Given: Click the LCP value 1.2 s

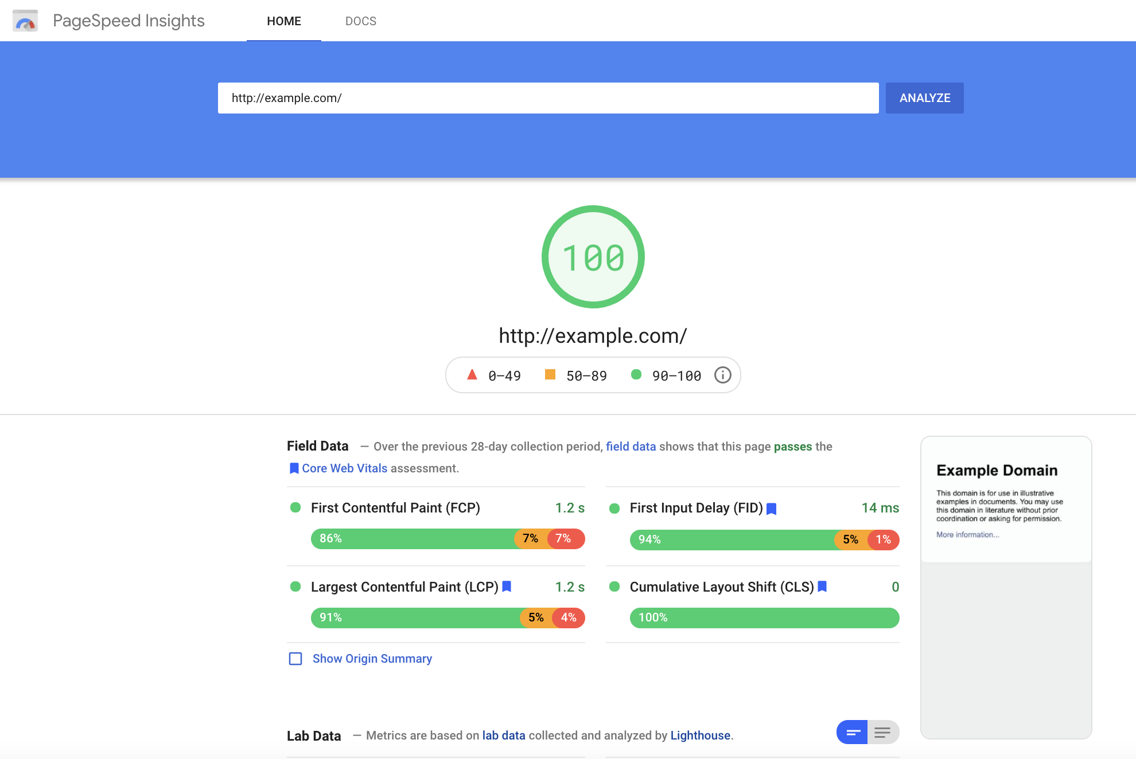Looking at the screenshot, I should [x=570, y=587].
